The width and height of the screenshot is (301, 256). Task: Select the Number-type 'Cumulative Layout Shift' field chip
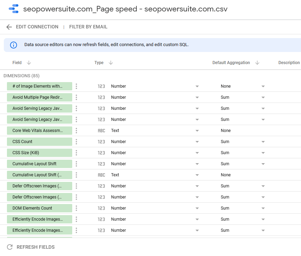pyautogui.click(x=40, y=164)
